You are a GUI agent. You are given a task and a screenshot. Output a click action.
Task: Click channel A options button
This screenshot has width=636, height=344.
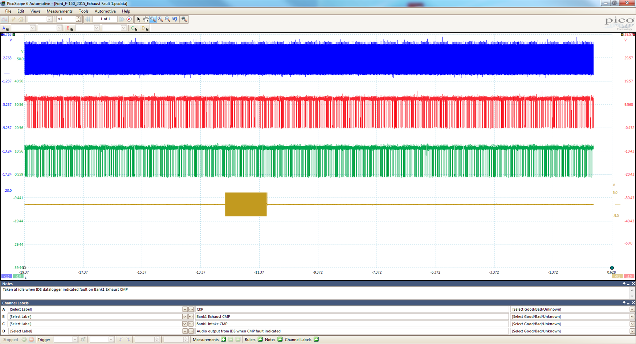tap(5, 28)
